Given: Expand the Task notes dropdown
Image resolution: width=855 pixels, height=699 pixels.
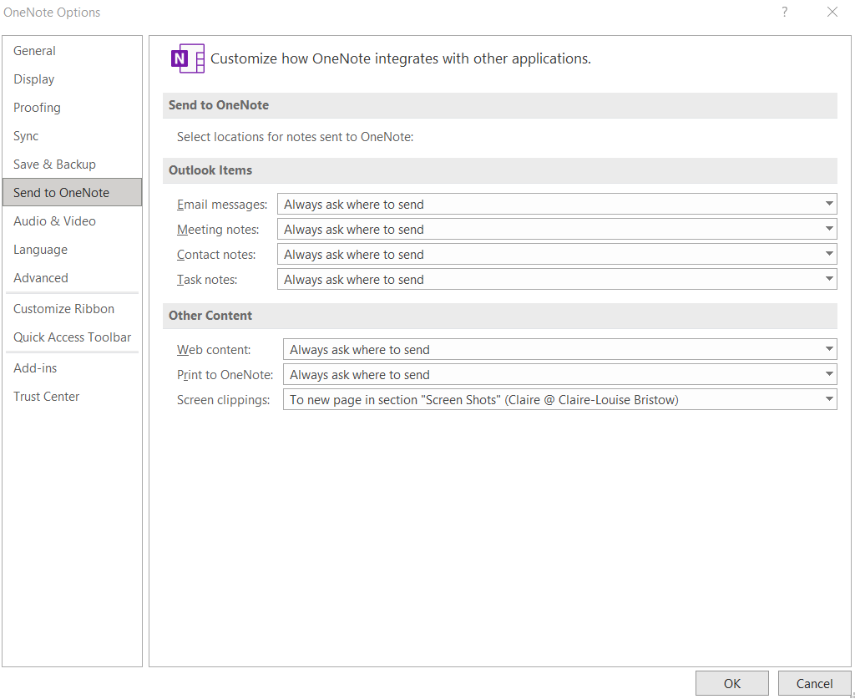Looking at the screenshot, I should click(556, 280).
